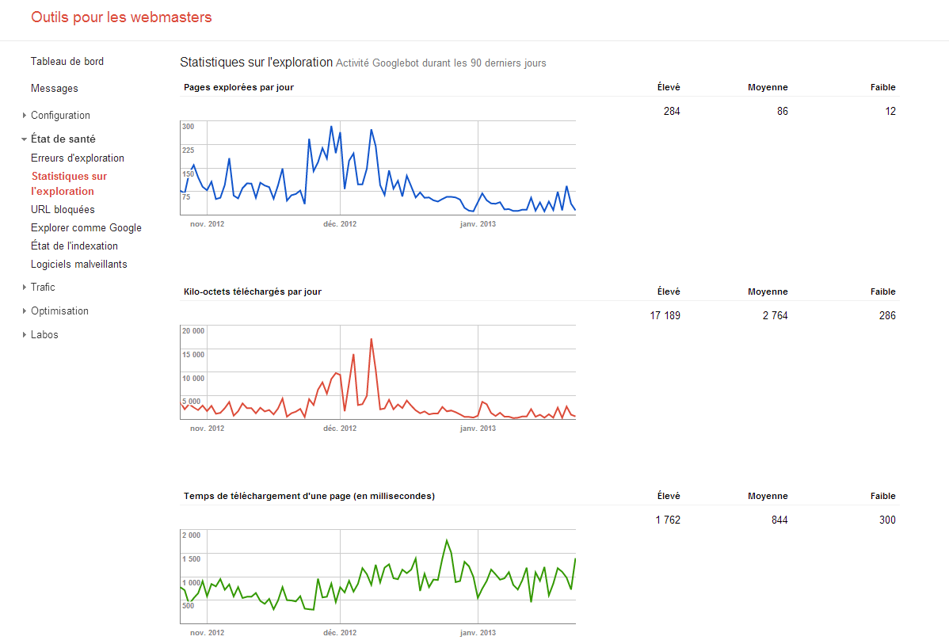The height and width of the screenshot is (644, 949).
Task: Expand the Optimisation section arrow
Action: pos(25,311)
